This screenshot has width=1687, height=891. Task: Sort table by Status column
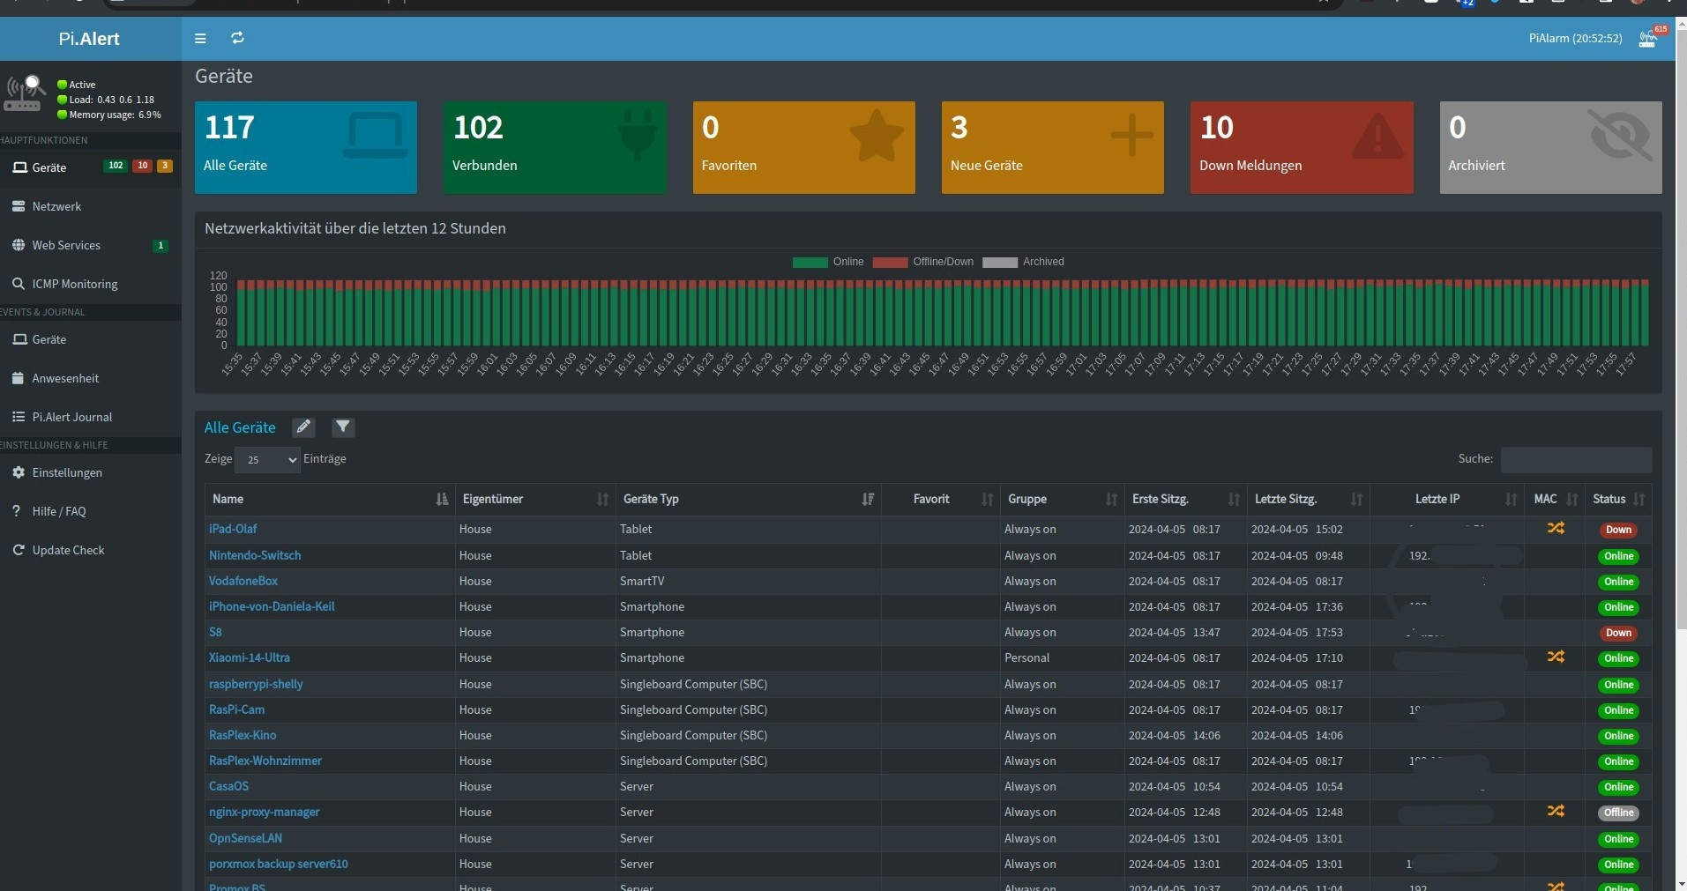[1618, 499]
